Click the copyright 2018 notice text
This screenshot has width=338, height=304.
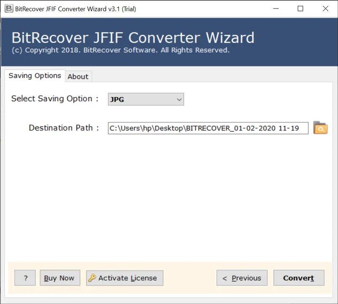click(120, 50)
